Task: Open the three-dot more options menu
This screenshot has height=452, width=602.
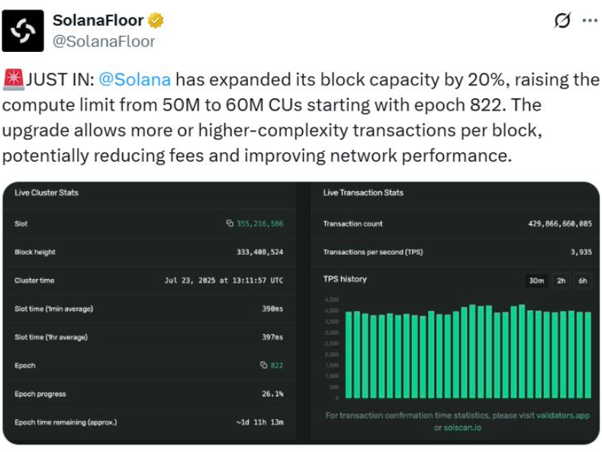Action: [590, 21]
